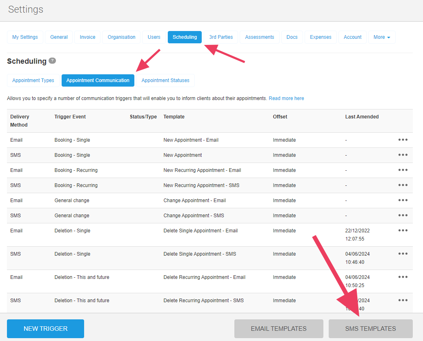The height and width of the screenshot is (341, 423).
Task: Open the Invoice settings tab
Action: tap(87, 37)
